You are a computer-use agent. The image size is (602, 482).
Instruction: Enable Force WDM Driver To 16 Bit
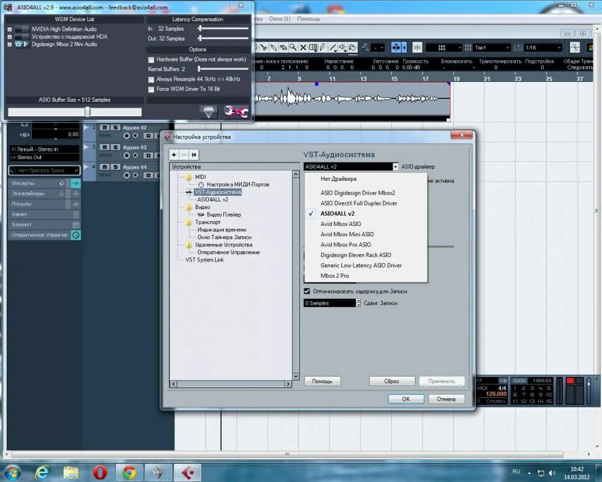pos(151,89)
